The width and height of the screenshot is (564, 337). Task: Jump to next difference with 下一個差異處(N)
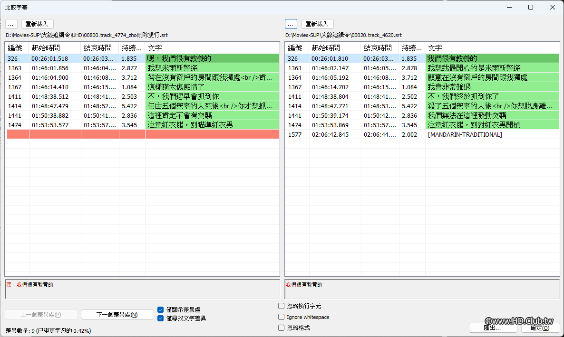click(117, 314)
